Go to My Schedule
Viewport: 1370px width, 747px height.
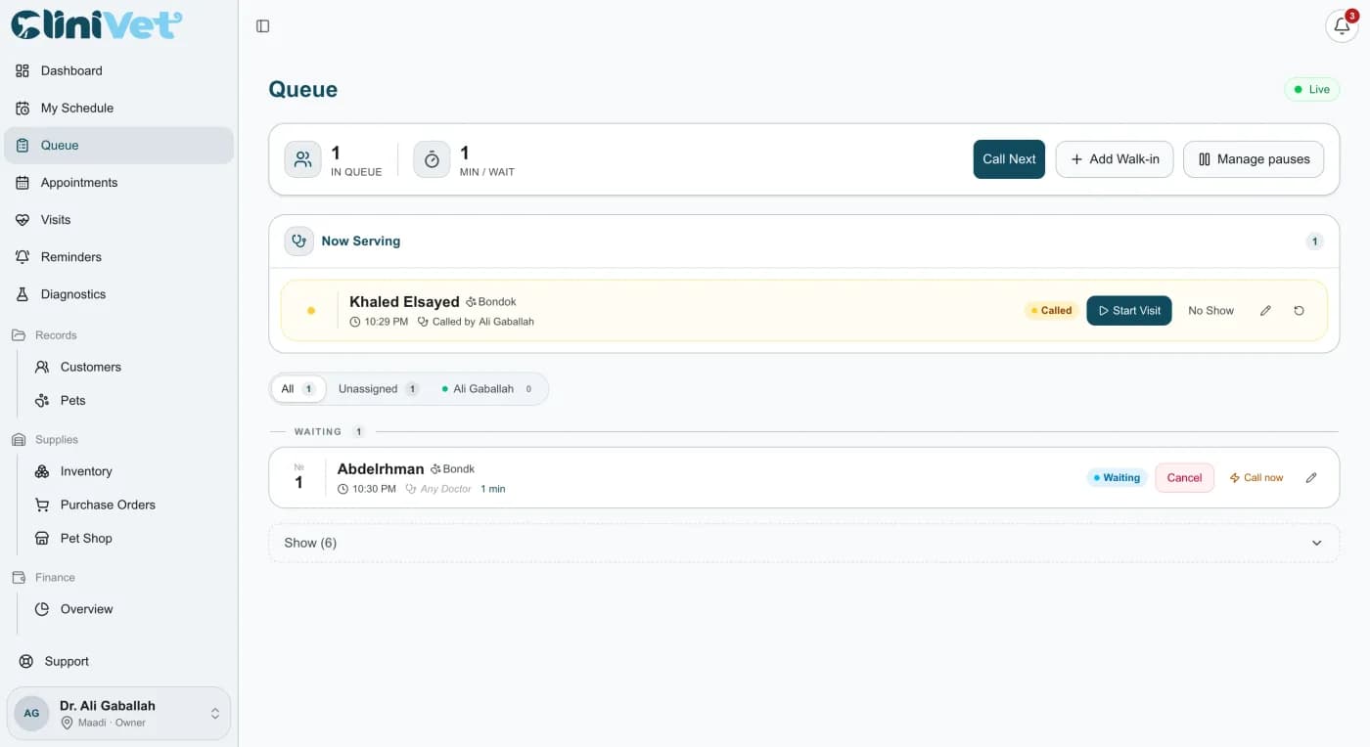pyautogui.click(x=118, y=109)
